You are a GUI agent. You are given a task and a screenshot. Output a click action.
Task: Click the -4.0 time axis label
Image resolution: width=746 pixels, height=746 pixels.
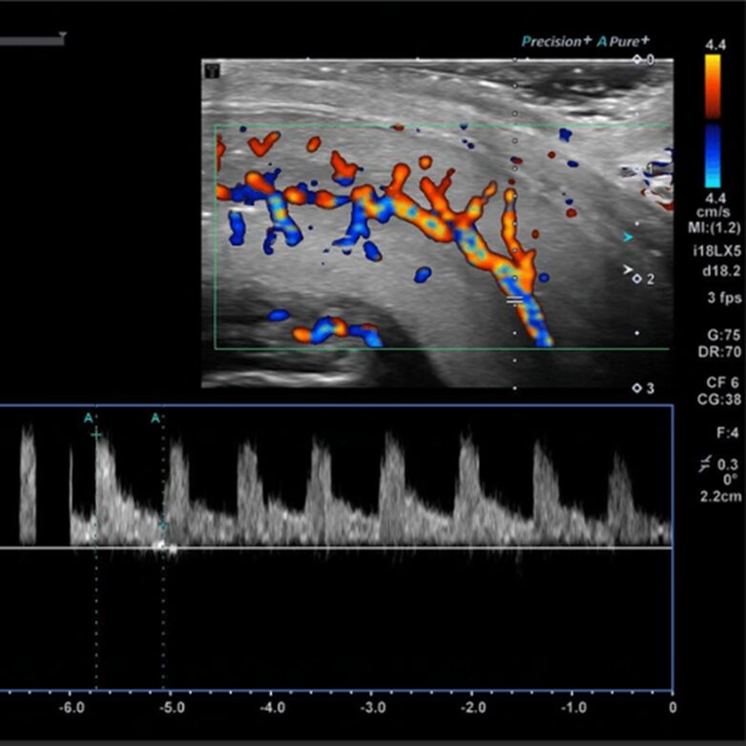click(x=272, y=708)
